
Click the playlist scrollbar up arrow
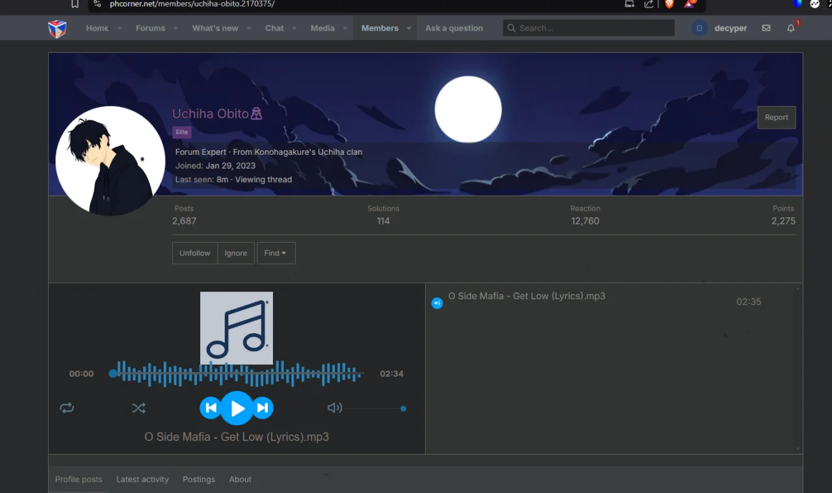coord(798,288)
